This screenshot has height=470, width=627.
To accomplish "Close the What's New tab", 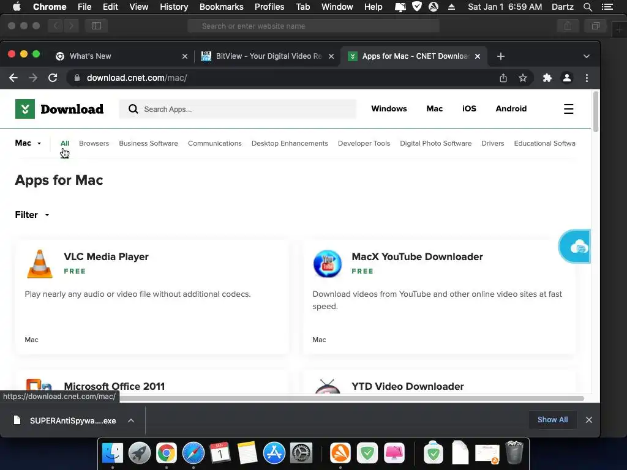I will pos(185,56).
